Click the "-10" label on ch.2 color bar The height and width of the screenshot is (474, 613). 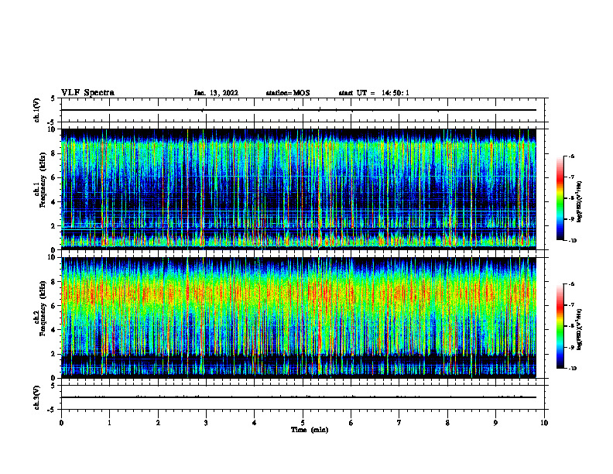click(573, 369)
